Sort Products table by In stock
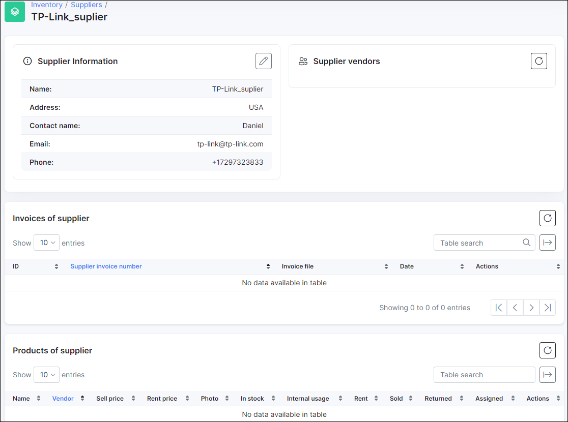568x422 pixels. point(258,399)
